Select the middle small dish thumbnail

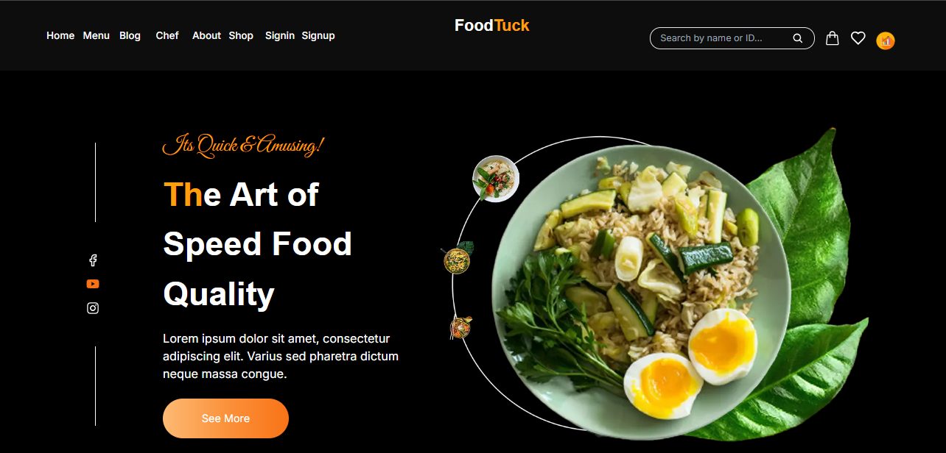point(457,258)
